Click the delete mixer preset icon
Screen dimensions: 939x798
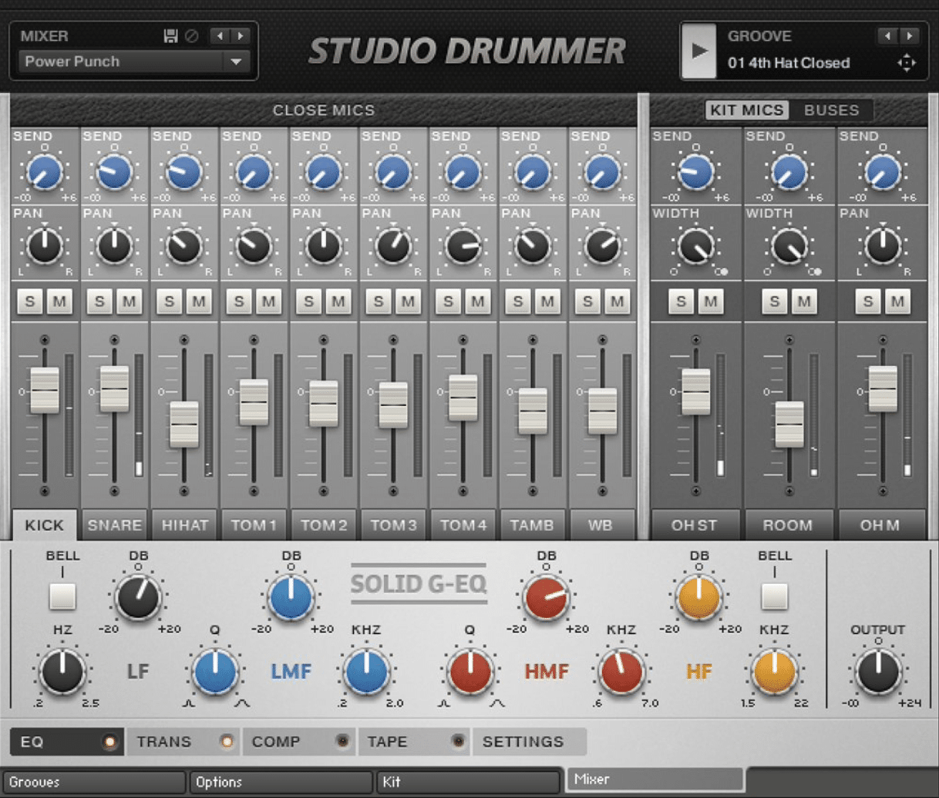pos(192,36)
